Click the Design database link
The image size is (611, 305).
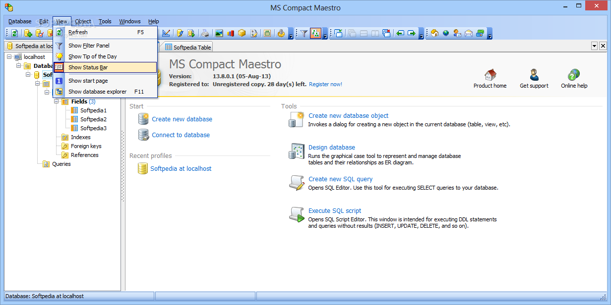(x=332, y=148)
